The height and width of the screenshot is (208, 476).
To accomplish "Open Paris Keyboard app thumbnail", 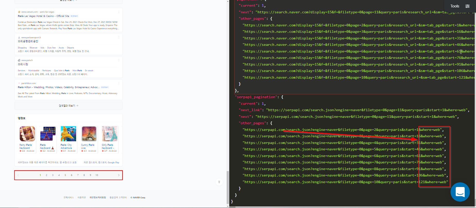I will coord(48,134).
